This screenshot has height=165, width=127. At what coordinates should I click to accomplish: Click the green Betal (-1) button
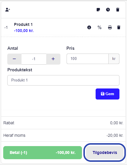click(x=43, y=152)
